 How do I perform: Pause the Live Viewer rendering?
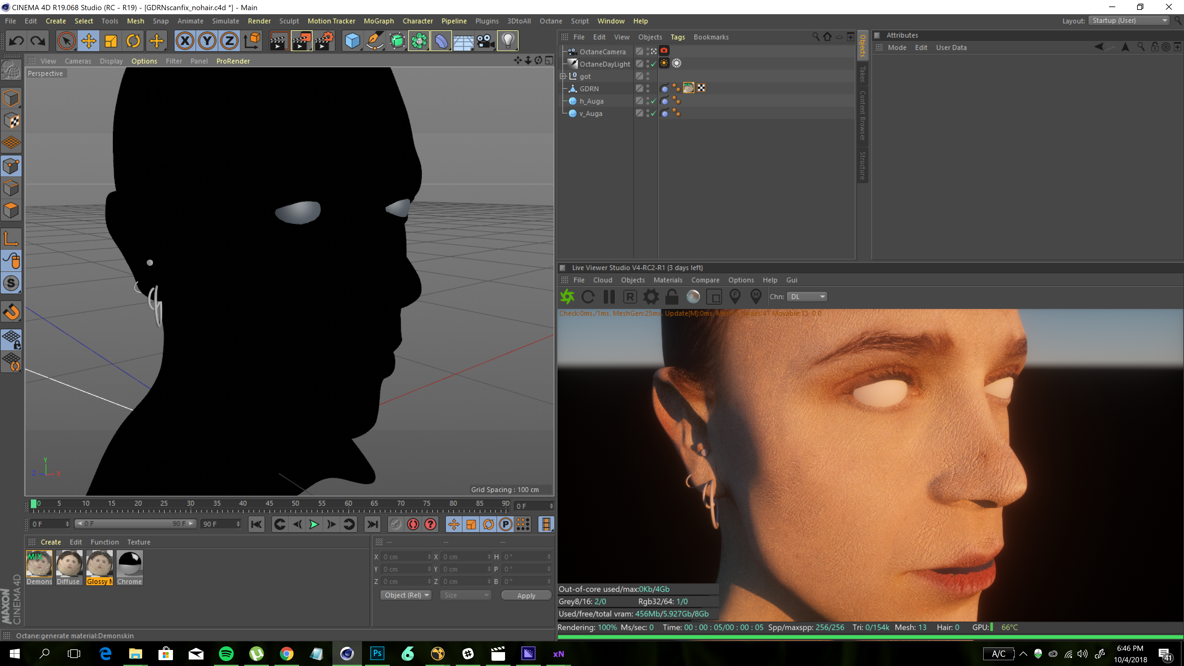(x=609, y=296)
